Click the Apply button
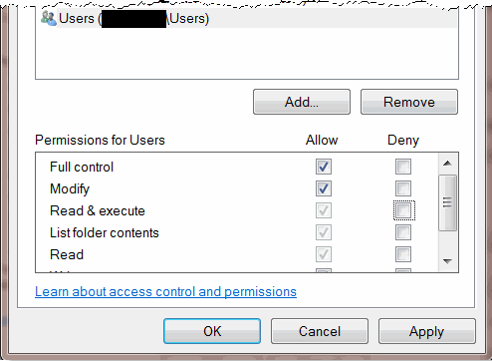The image size is (492, 361). coord(427,331)
